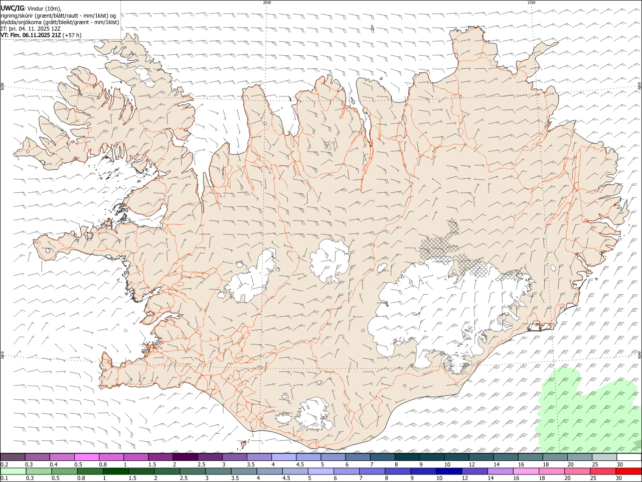
Task: Click the pale green 0.1 rain-scale swatch
Action: pos(13,471)
